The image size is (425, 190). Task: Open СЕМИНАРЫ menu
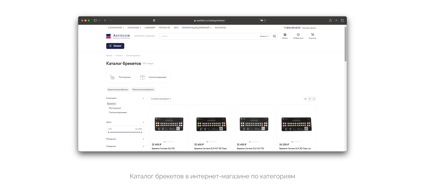click(134, 28)
